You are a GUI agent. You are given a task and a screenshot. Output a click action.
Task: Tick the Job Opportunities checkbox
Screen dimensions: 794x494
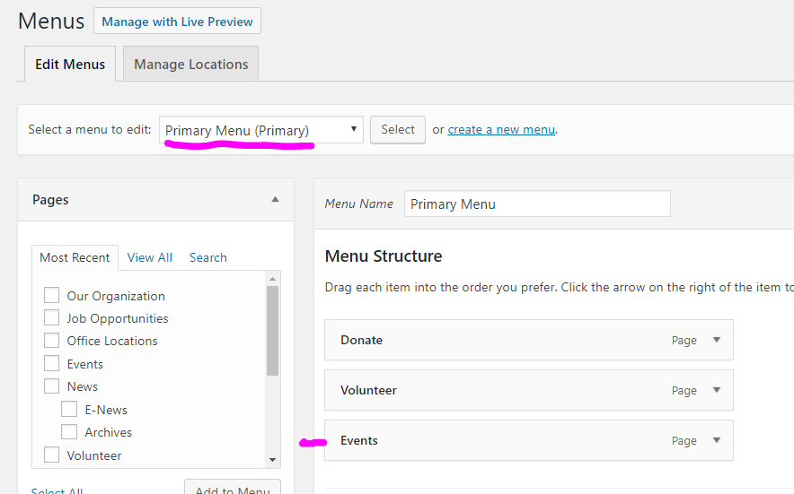51,317
